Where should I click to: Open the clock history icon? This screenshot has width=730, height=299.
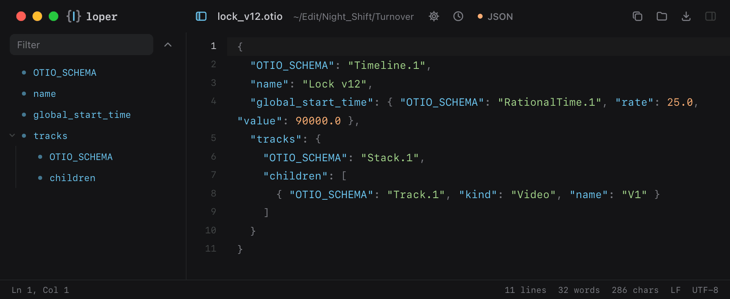tap(458, 16)
